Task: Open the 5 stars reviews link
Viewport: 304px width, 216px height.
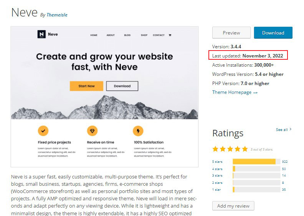Action: tap(217, 162)
